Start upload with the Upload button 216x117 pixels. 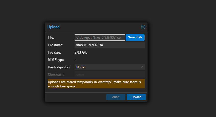click(x=136, y=97)
